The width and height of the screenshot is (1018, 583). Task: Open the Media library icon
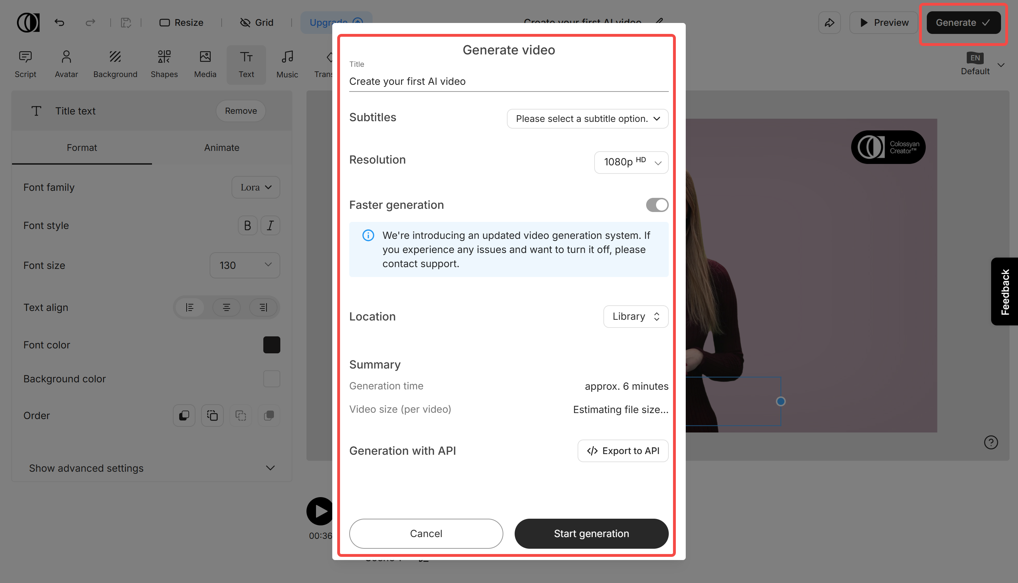[205, 63]
